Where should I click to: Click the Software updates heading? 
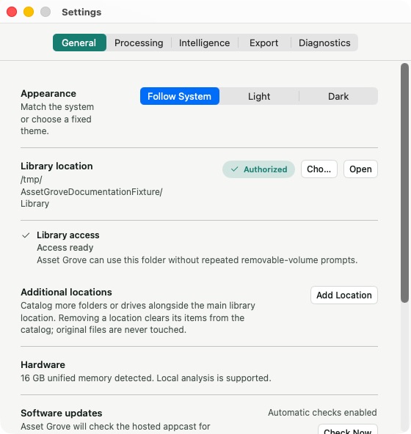[62, 413]
